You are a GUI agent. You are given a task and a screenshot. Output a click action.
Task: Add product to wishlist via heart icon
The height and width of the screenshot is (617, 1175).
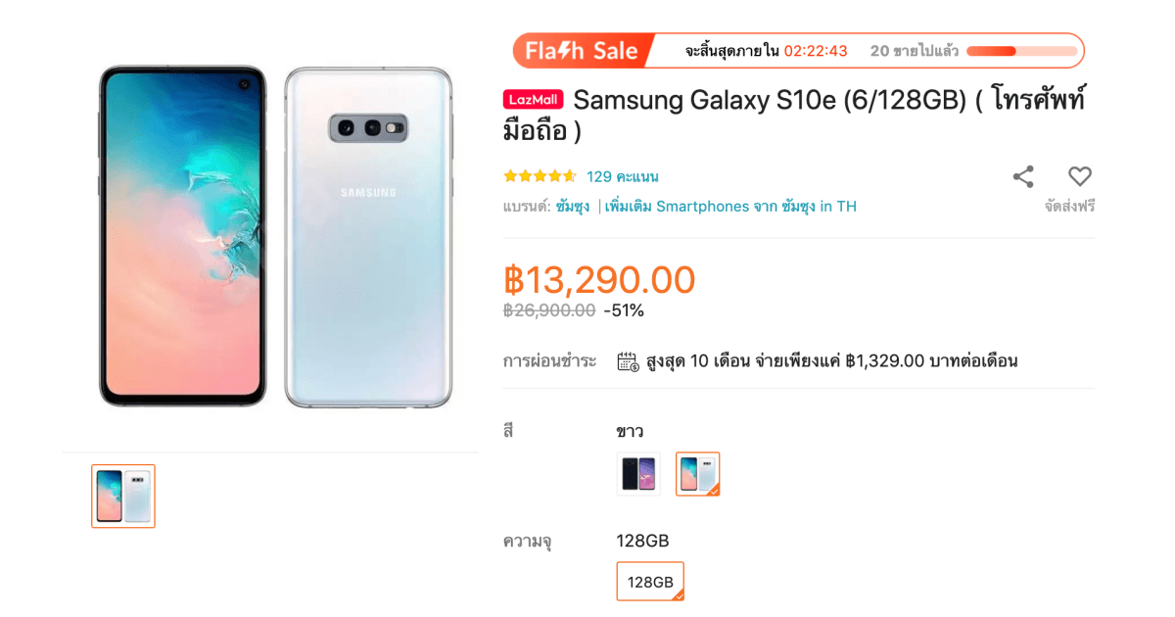click(x=1080, y=176)
